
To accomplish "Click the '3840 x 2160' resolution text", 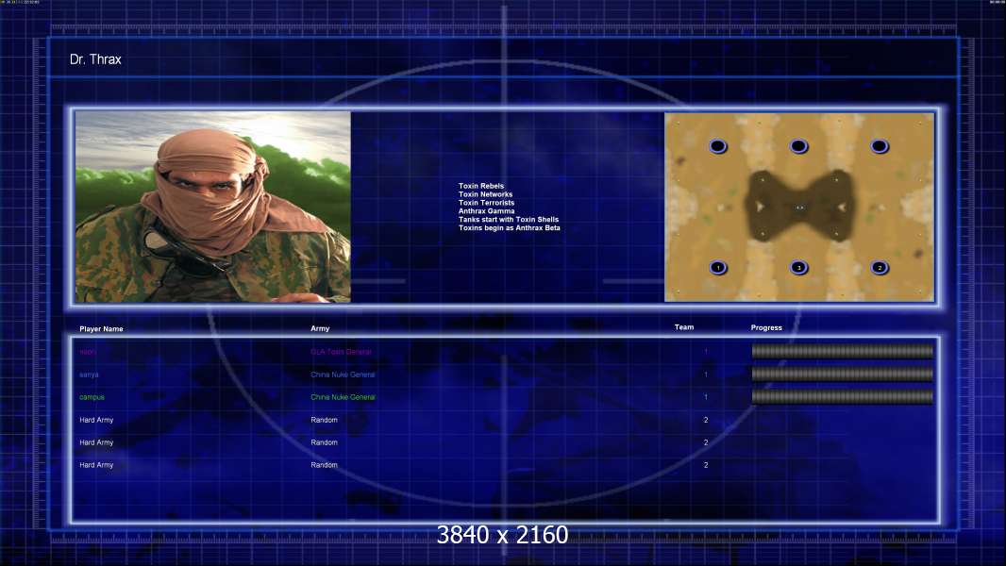I will (502, 535).
